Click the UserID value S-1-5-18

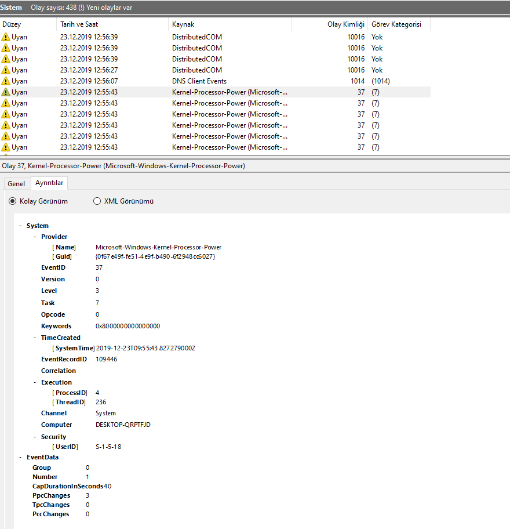pyautogui.click(x=108, y=447)
